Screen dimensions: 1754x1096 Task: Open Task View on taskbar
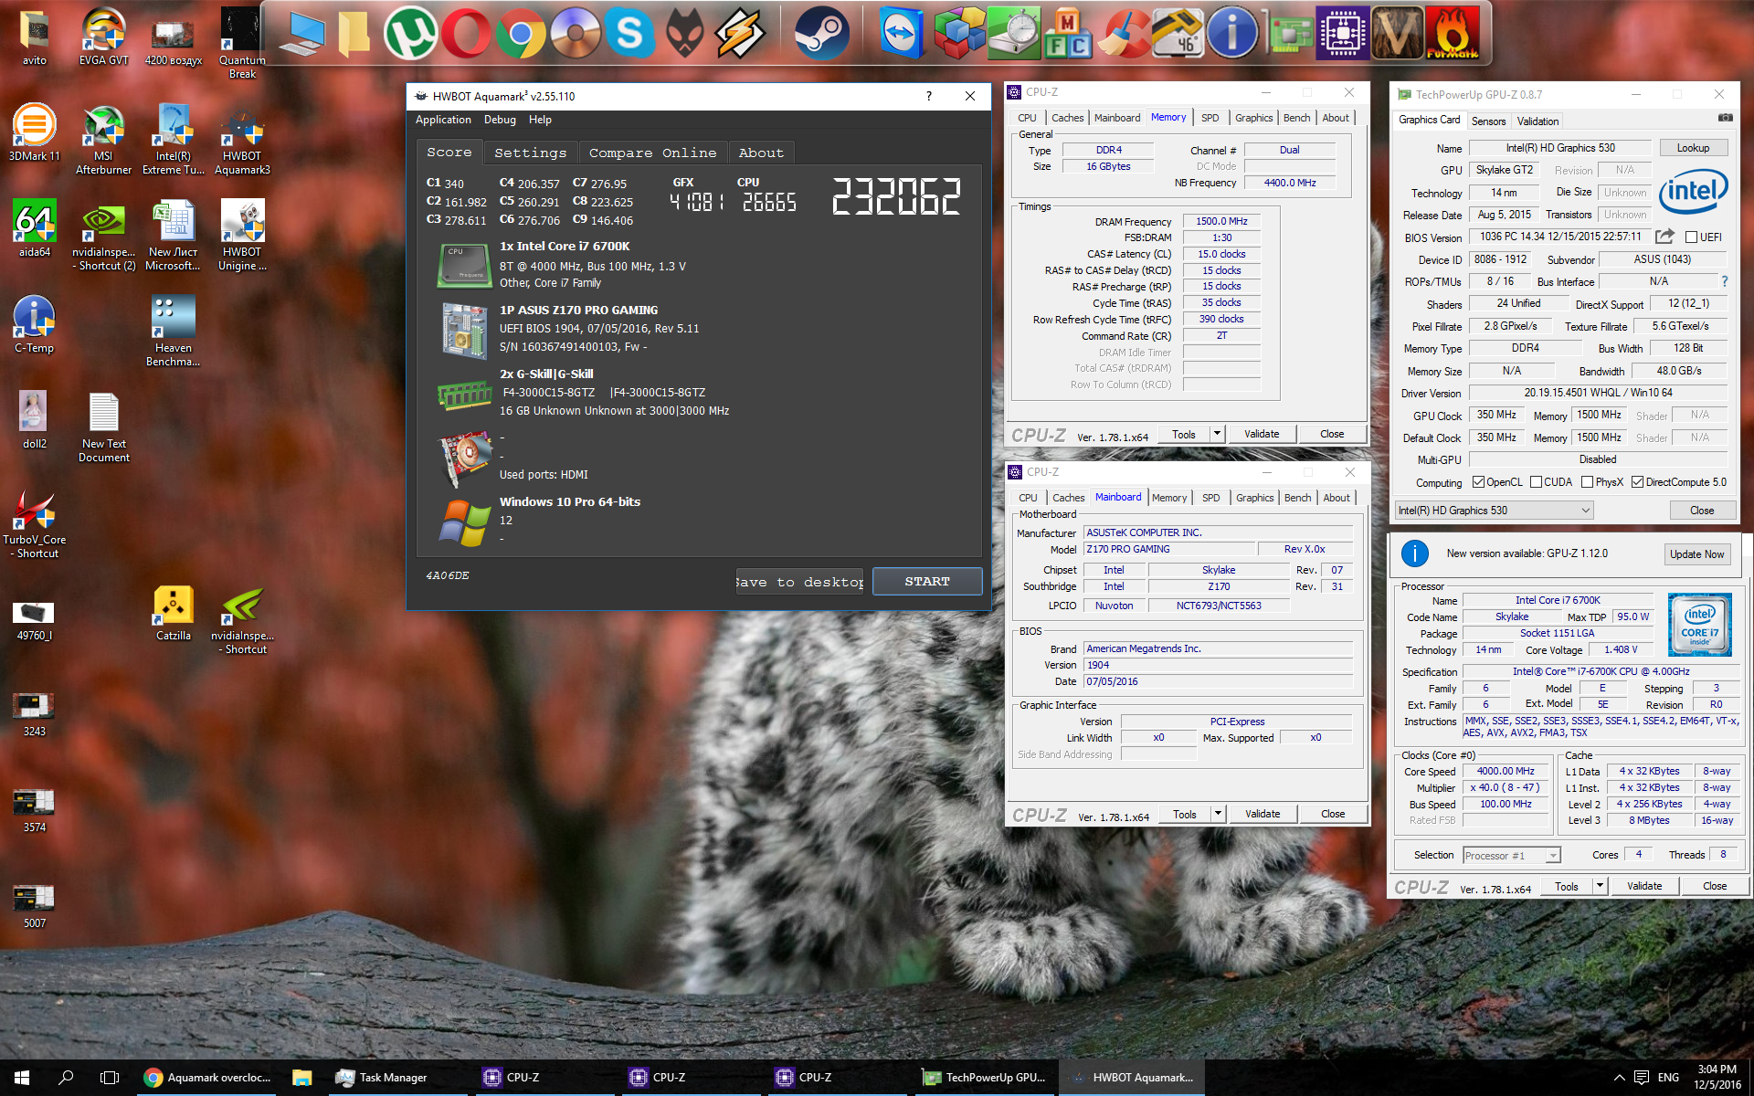110,1078
